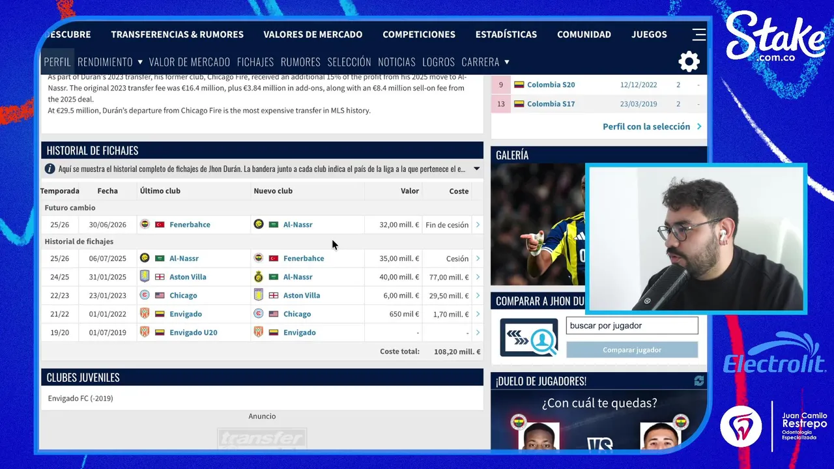Expand the transfer history info note
The height and width of the screenshot is (469, 834).
pyautogui.click(x=476, y=169)
